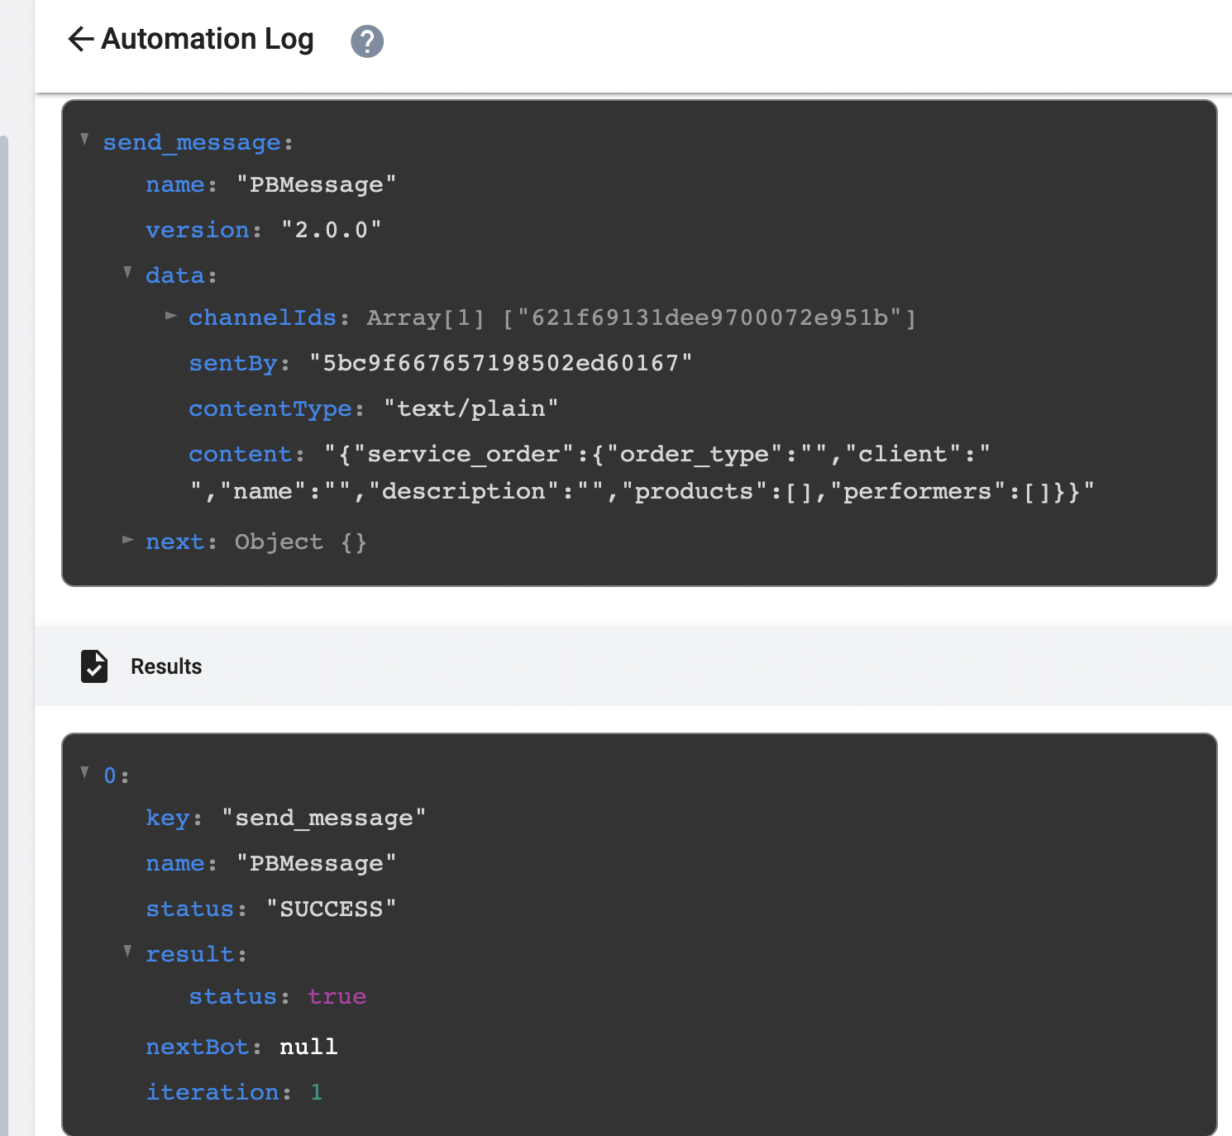The width and height of the screenshot is (1232, 1136).
Task: Click the Automation Log title
Action: 207,39
